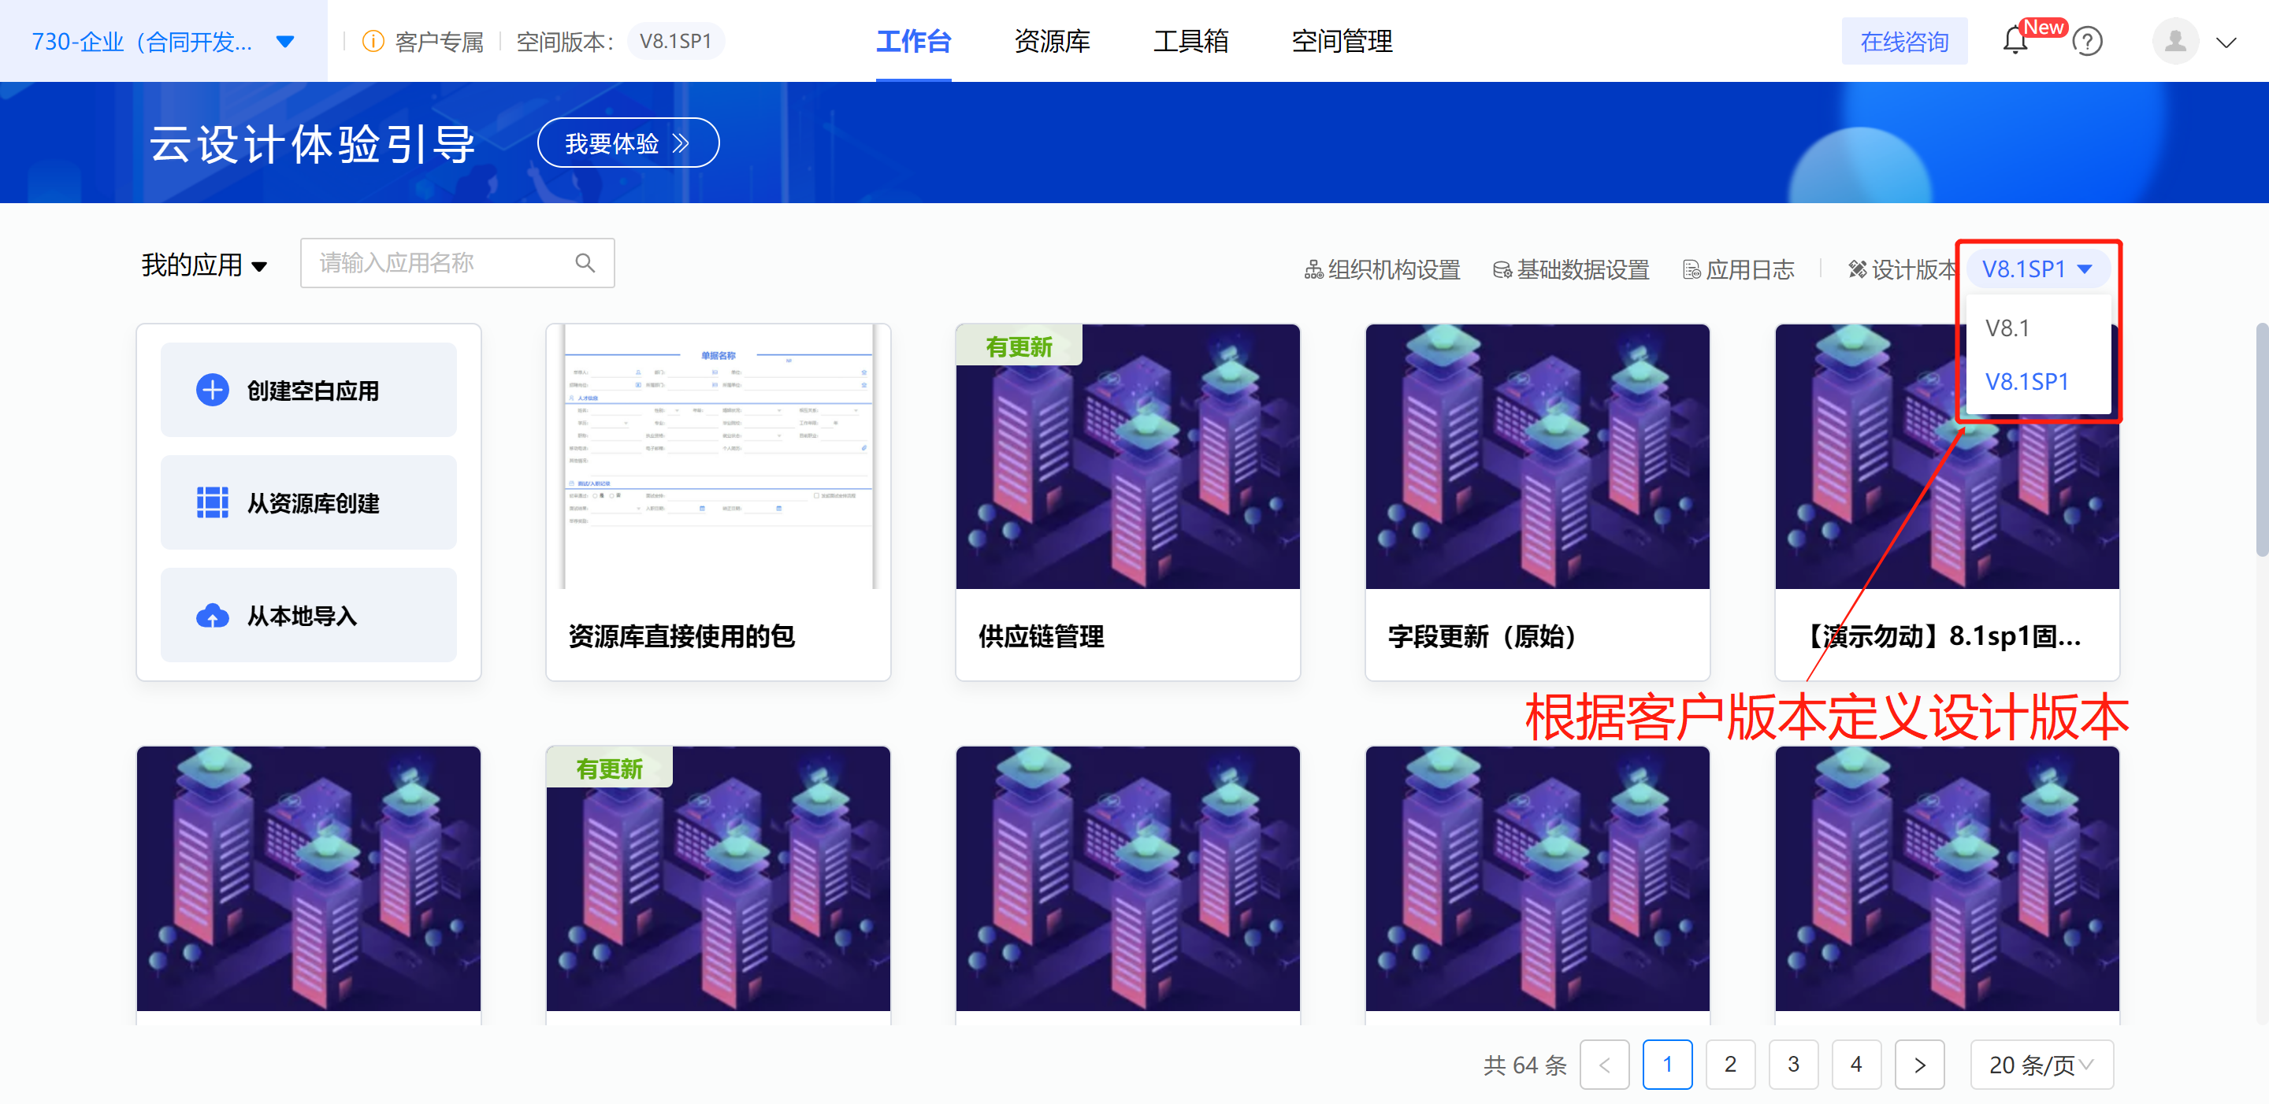Click the user avatar icon

click(2174, 42)
